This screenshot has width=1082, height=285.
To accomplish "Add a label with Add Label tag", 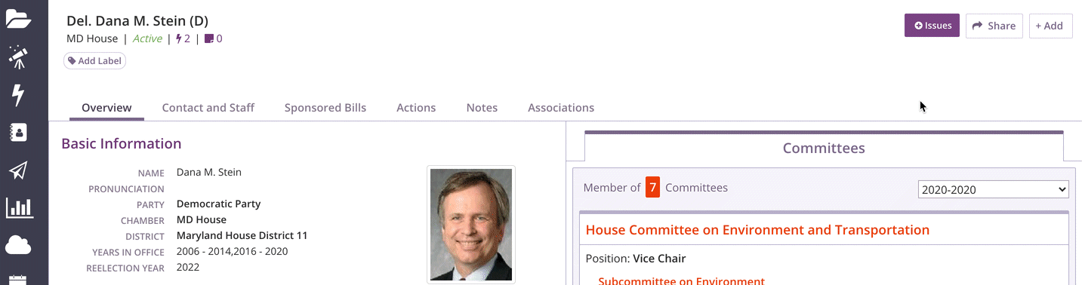I will (x=94, y=60).
